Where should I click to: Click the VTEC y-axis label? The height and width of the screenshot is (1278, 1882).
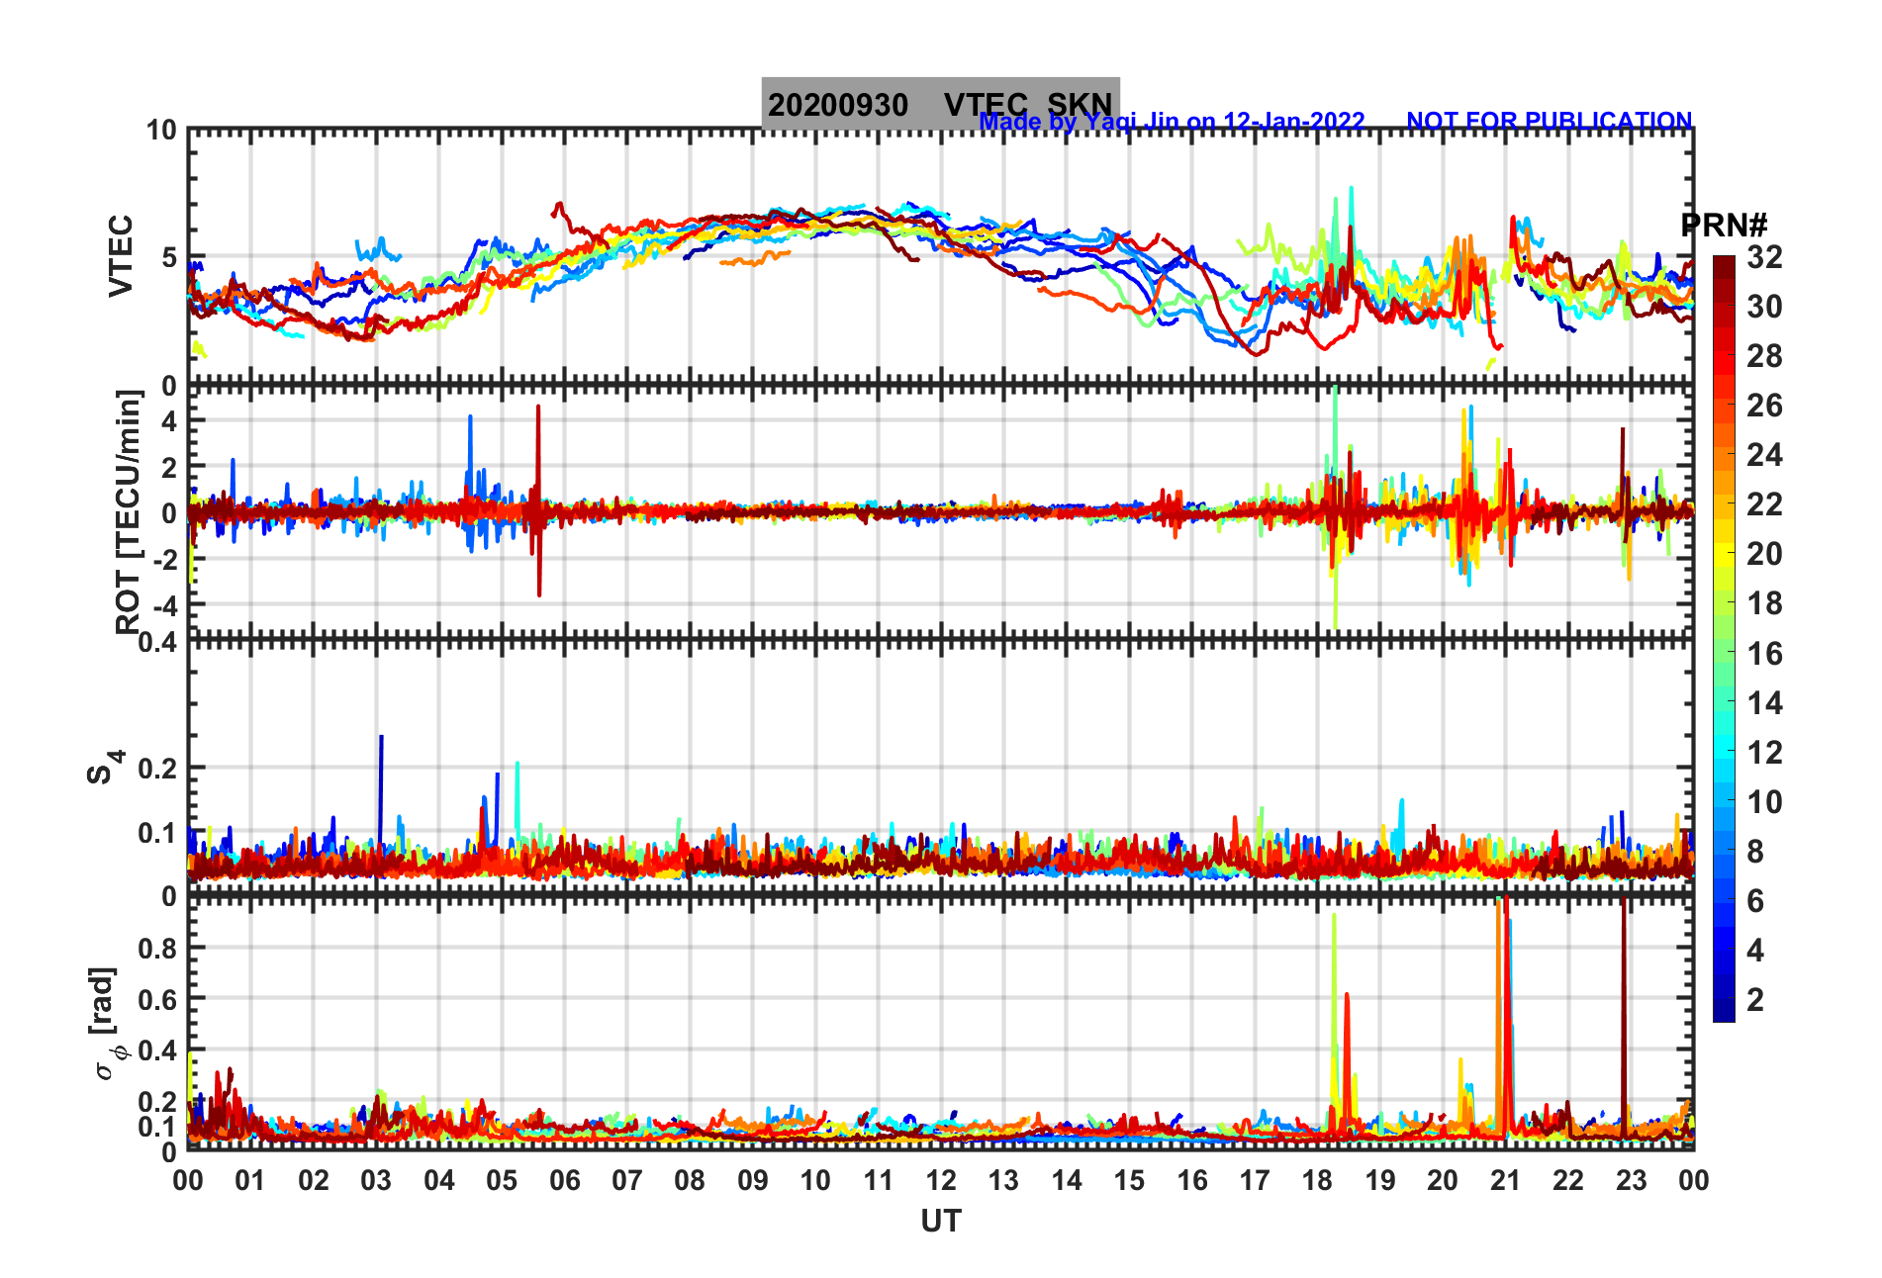120,255
